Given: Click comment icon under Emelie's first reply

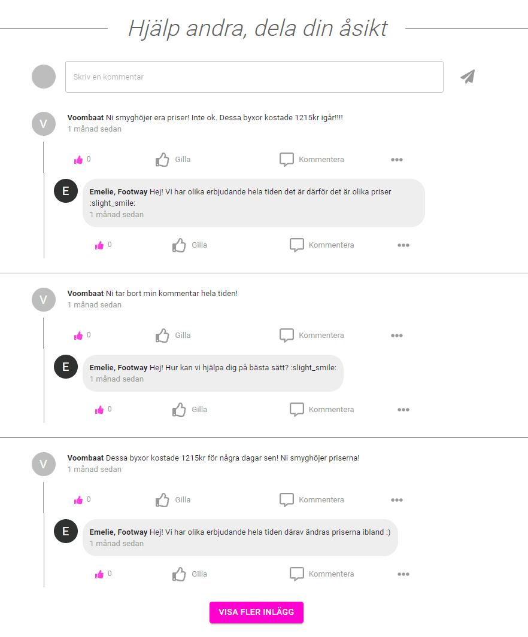Looking at the screenshot, I should [297, 245].
